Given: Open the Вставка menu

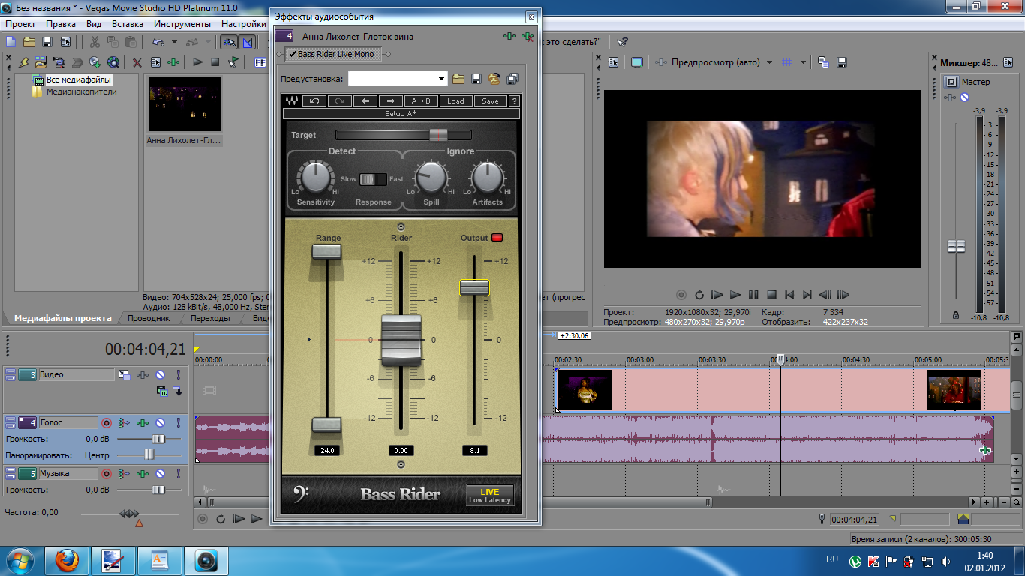Looking at the screenshot, I should click(x=128, y=24).
